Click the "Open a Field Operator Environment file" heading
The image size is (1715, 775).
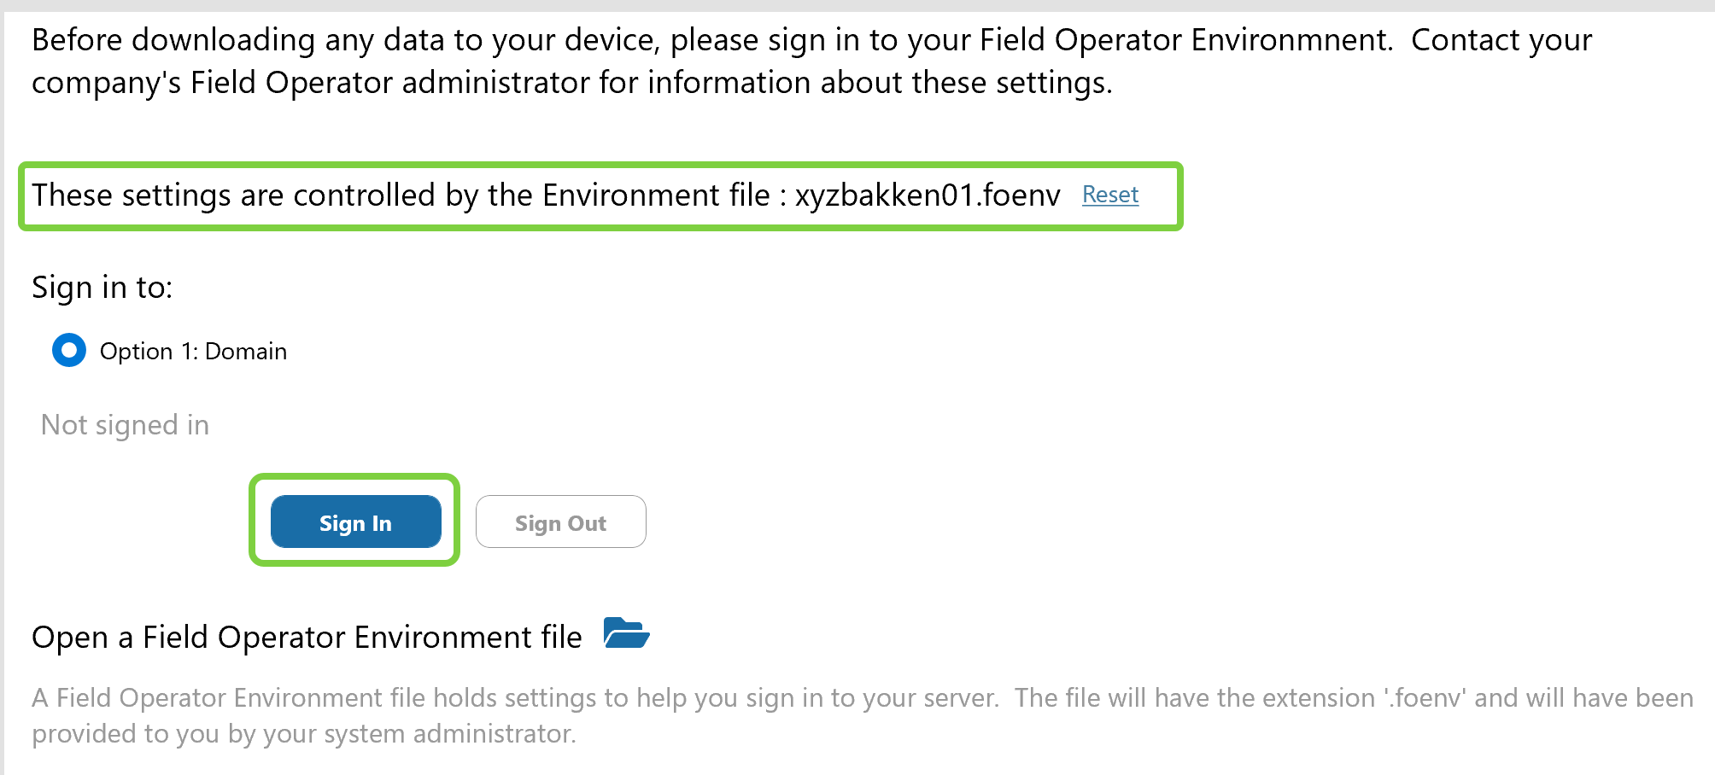[x=305, y=637]
